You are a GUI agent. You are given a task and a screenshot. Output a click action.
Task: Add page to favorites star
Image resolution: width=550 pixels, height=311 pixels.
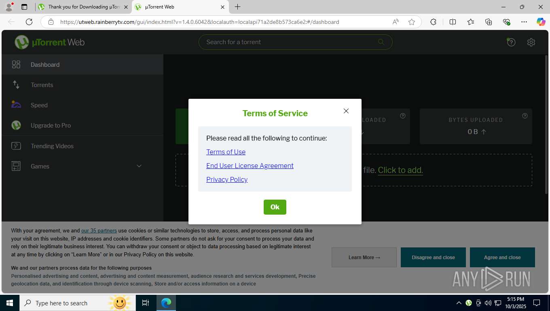(x=412, y=22)
